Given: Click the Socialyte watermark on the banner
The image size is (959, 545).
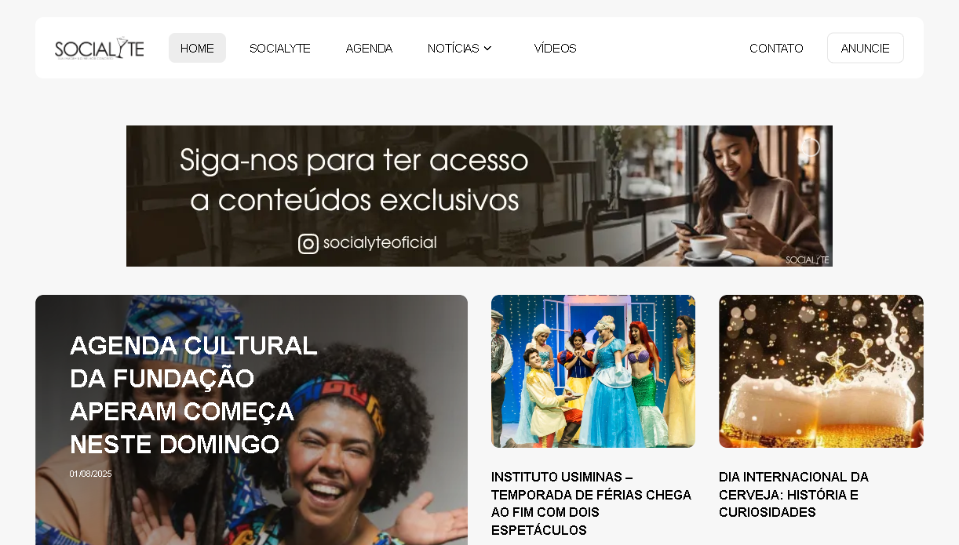Looking at the screenshot, I should [x=808, y=260].
